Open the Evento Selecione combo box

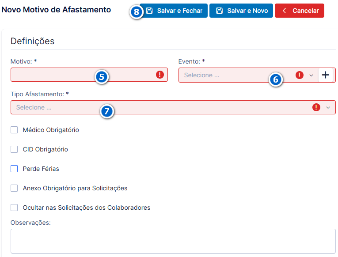(248, 75)
